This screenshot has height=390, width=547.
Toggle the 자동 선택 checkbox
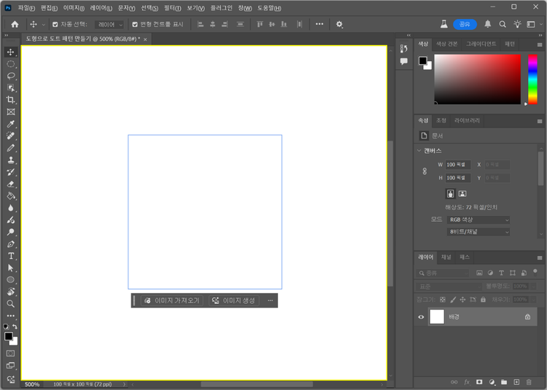55,24
